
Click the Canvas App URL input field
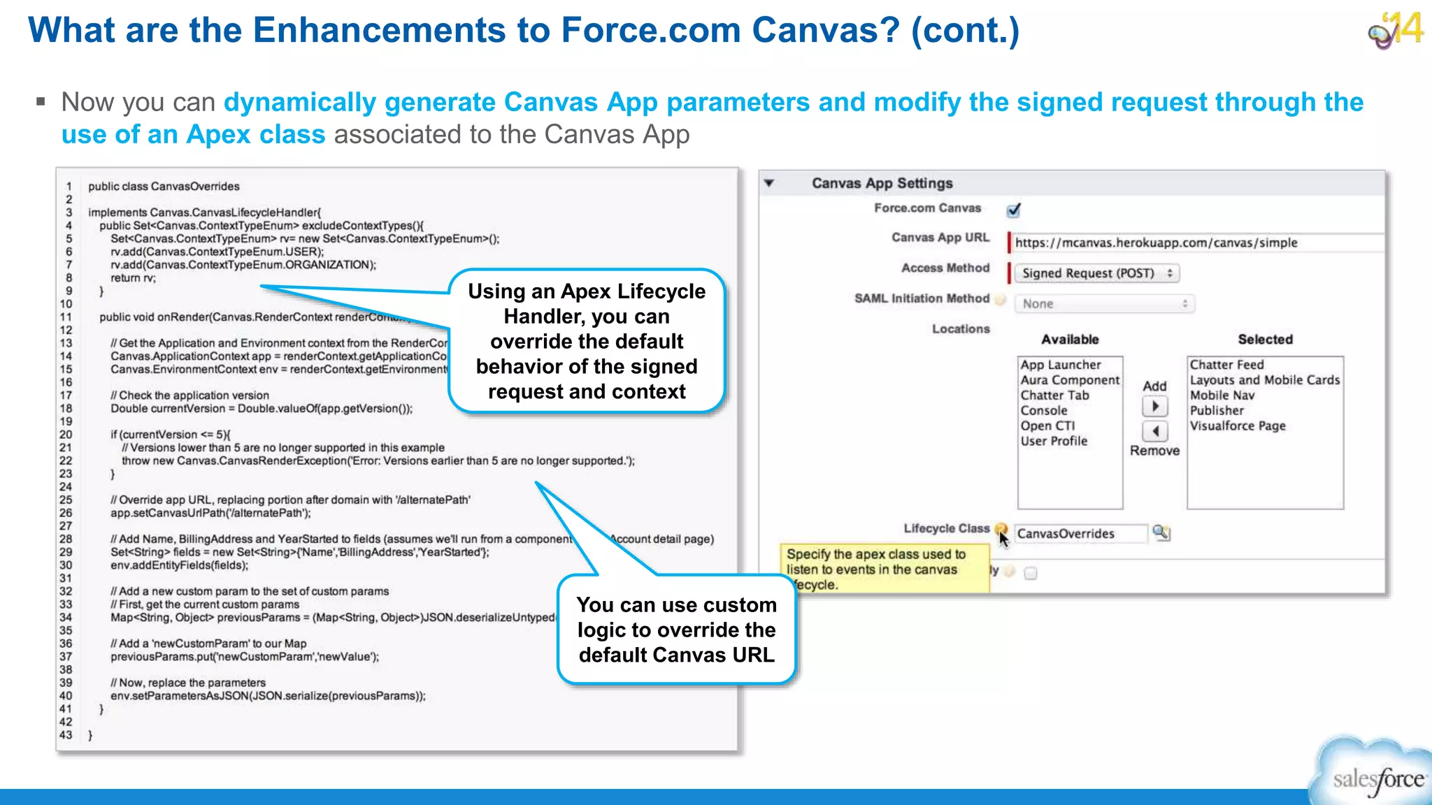(x=1198, y=242)
